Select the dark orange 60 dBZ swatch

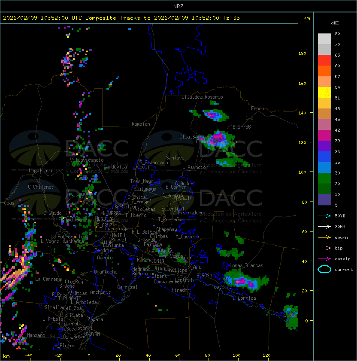pos(324,71)
